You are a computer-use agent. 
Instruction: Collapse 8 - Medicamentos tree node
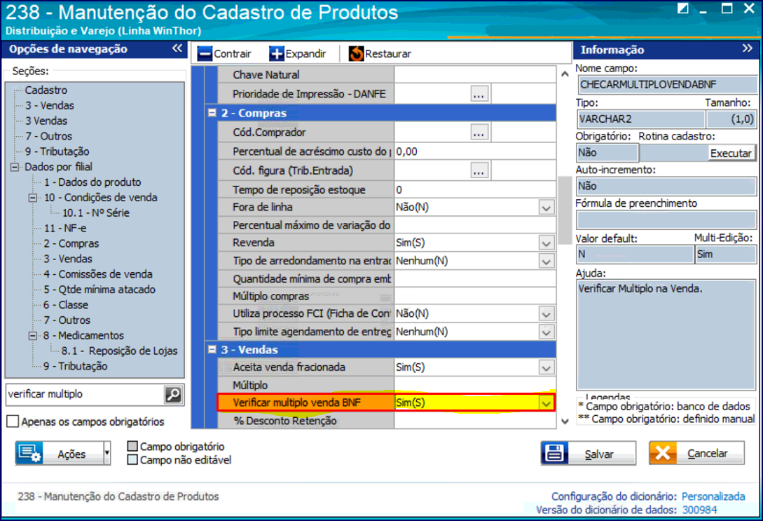[x=33, y=335]
